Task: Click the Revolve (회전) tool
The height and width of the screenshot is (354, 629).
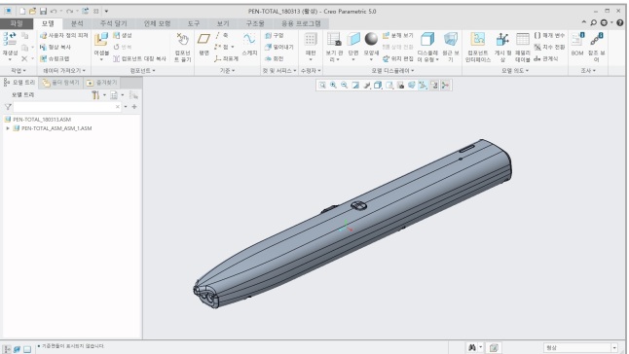Action: tap(275, 59)
